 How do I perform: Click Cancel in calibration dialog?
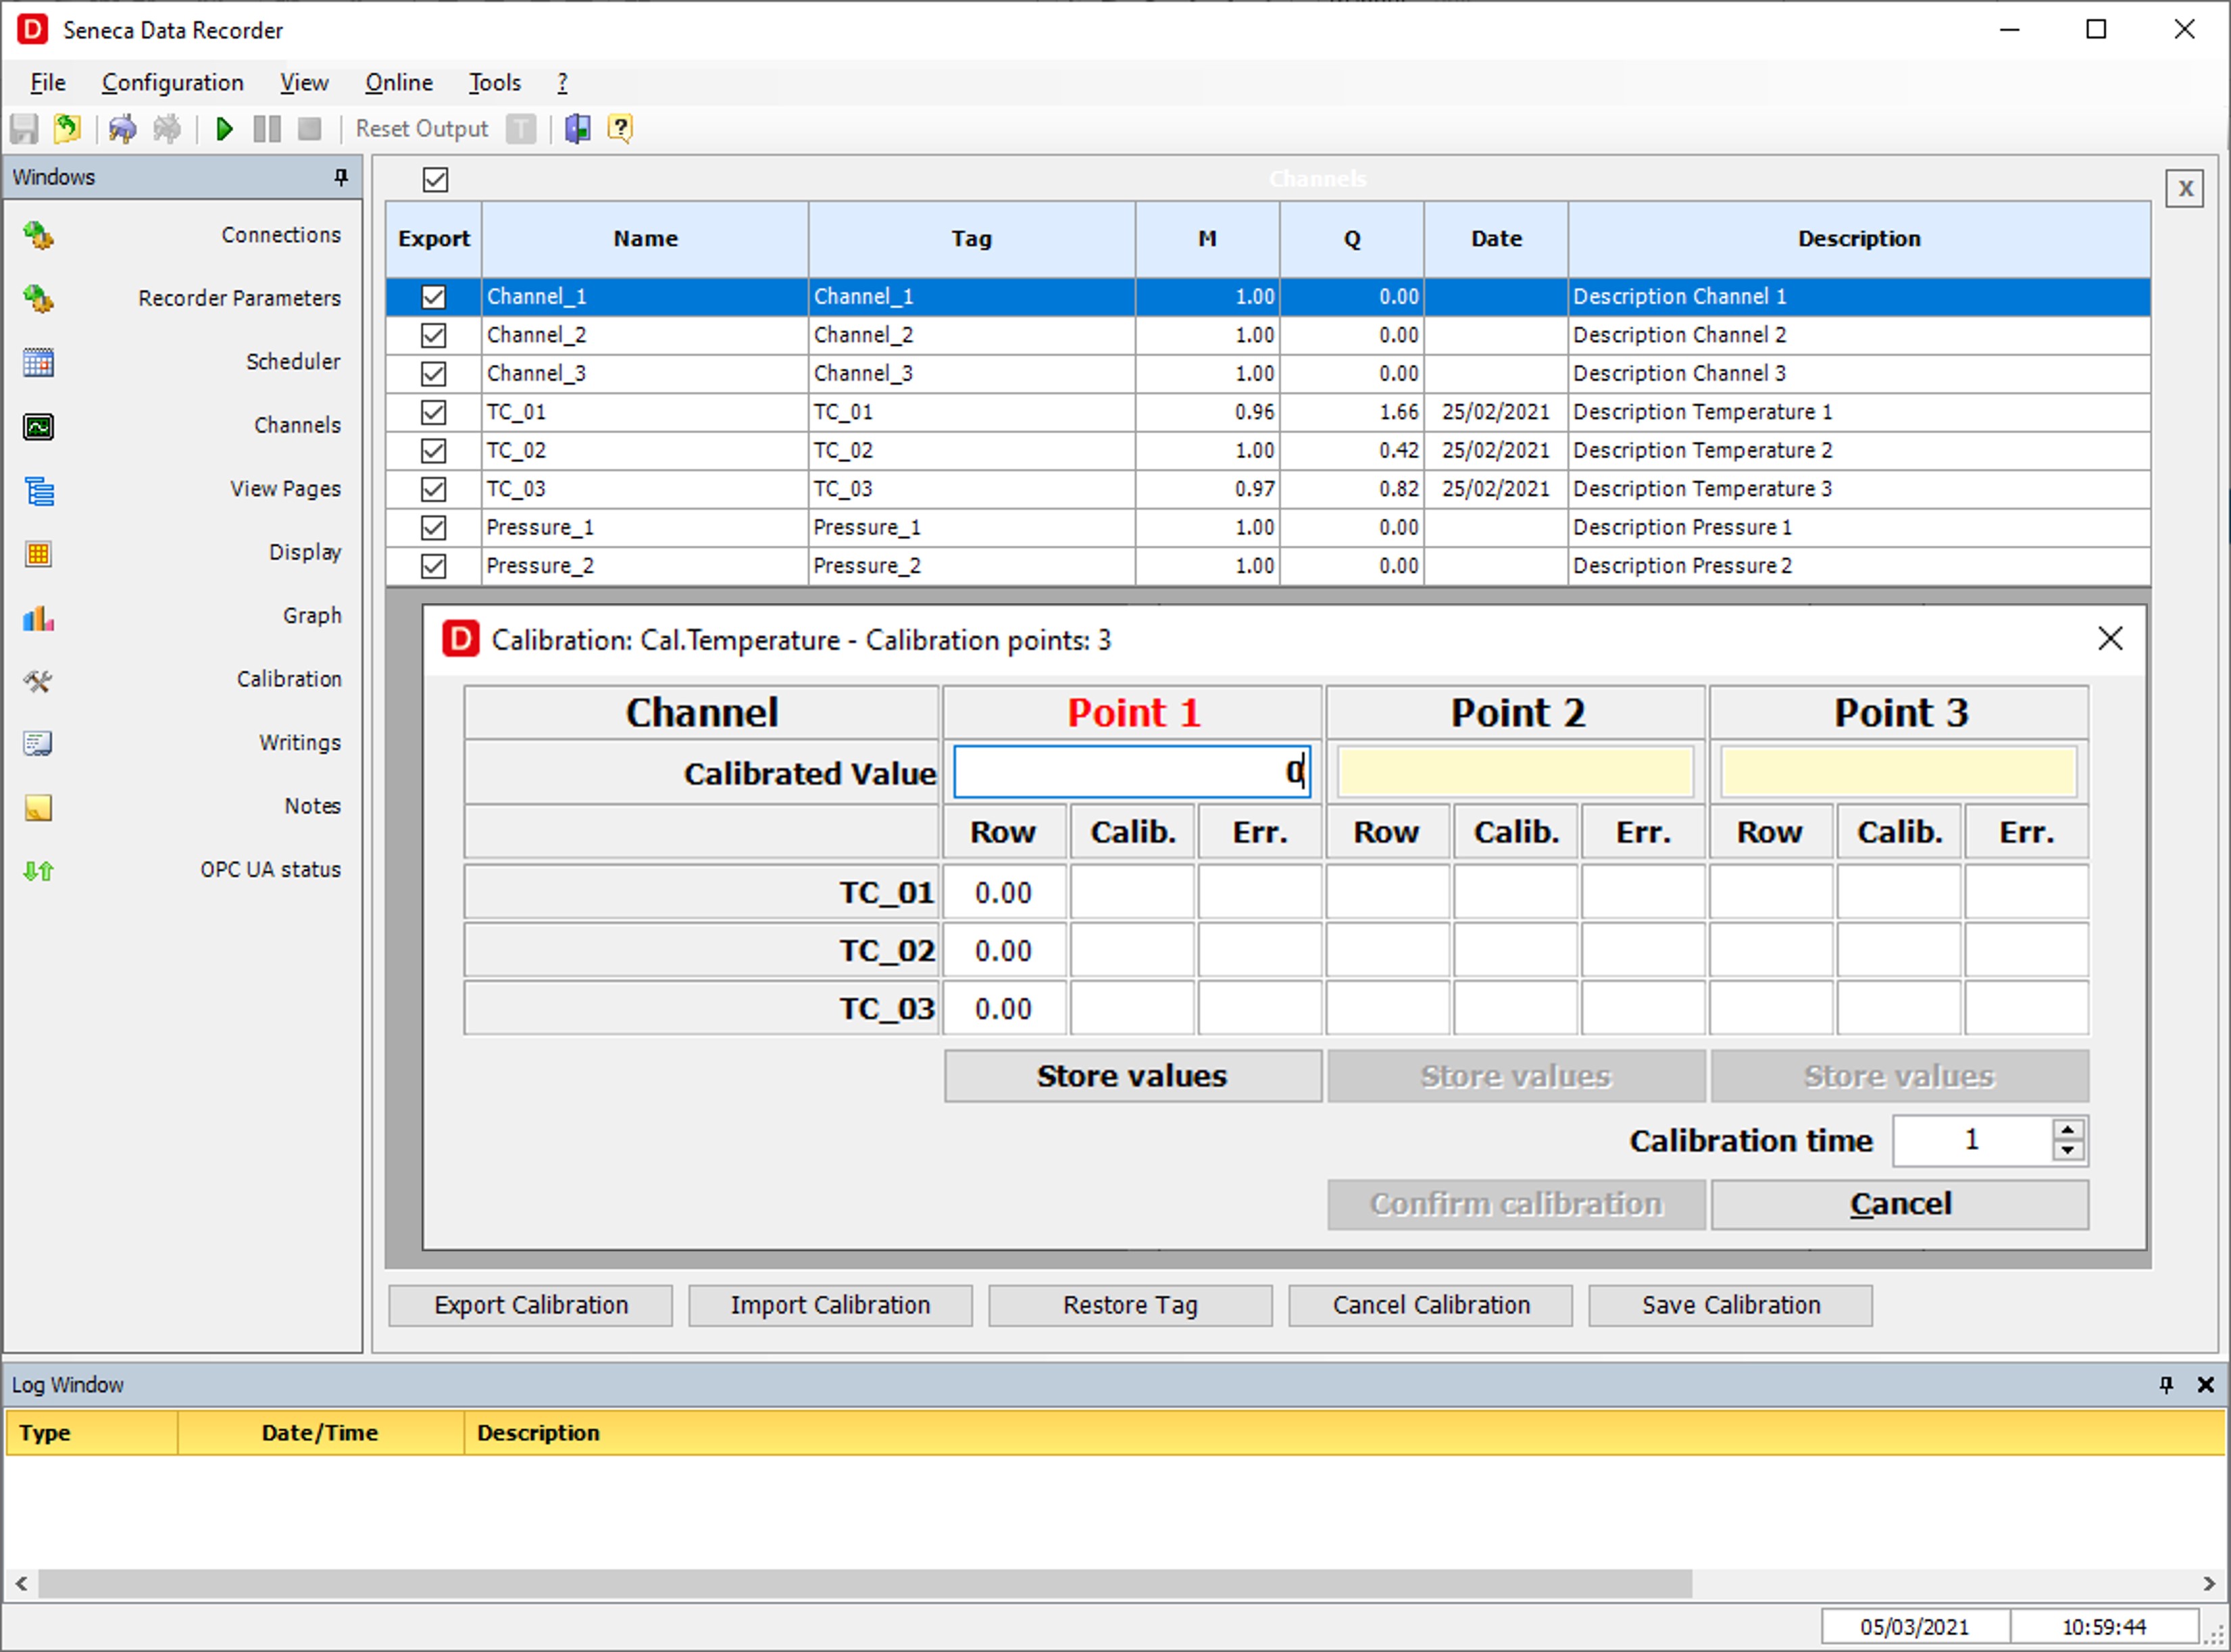point(1899,1204)
